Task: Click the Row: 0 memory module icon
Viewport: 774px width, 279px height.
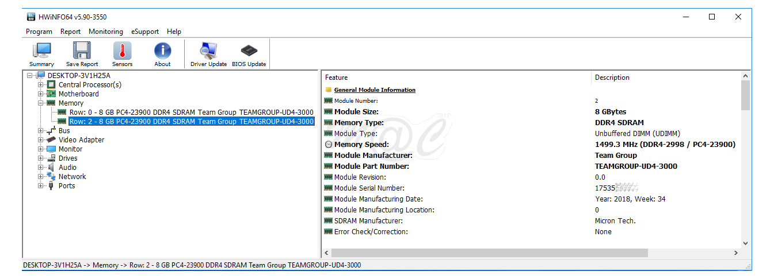Action: coord(62,112)
